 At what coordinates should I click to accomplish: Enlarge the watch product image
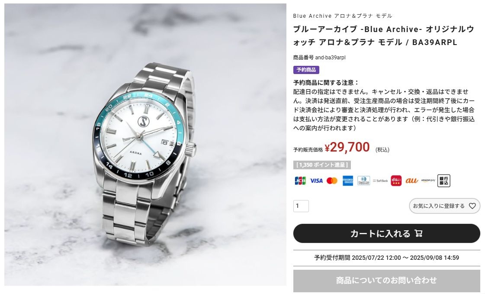coord(145,145)
